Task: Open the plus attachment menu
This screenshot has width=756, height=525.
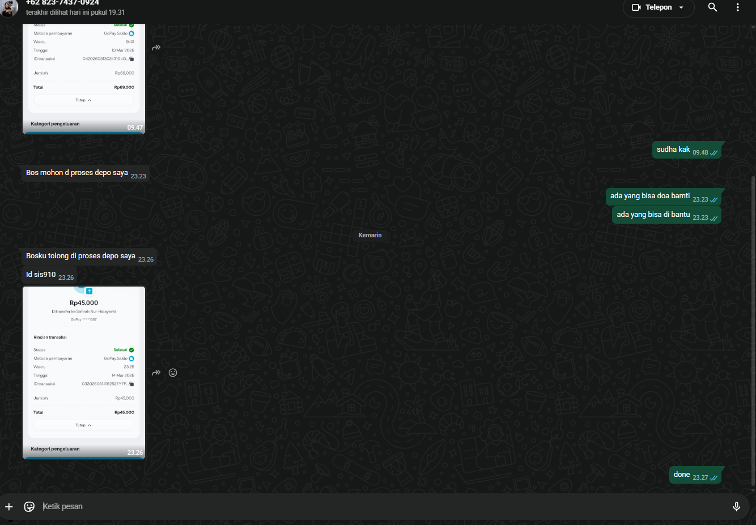Action: (9, 506)
